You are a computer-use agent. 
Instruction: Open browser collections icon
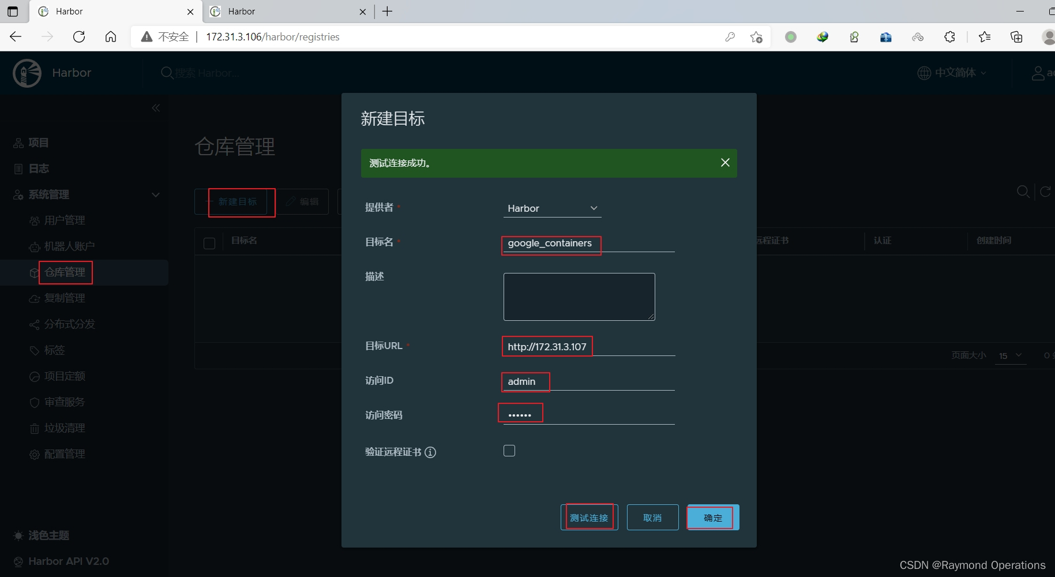[x=1016, y=37]
